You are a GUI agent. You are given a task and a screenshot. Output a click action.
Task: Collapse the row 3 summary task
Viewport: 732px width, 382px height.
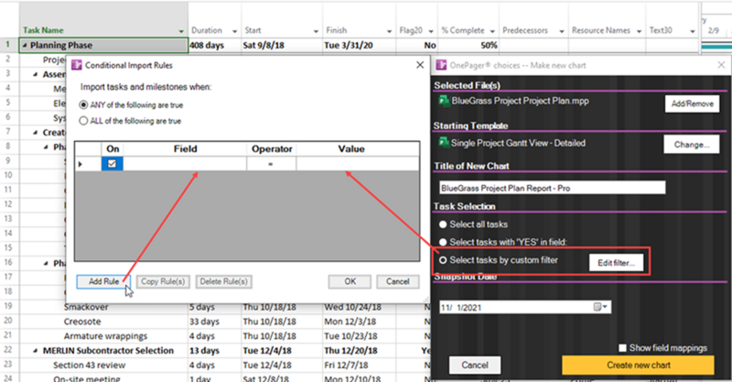(36, 74)
